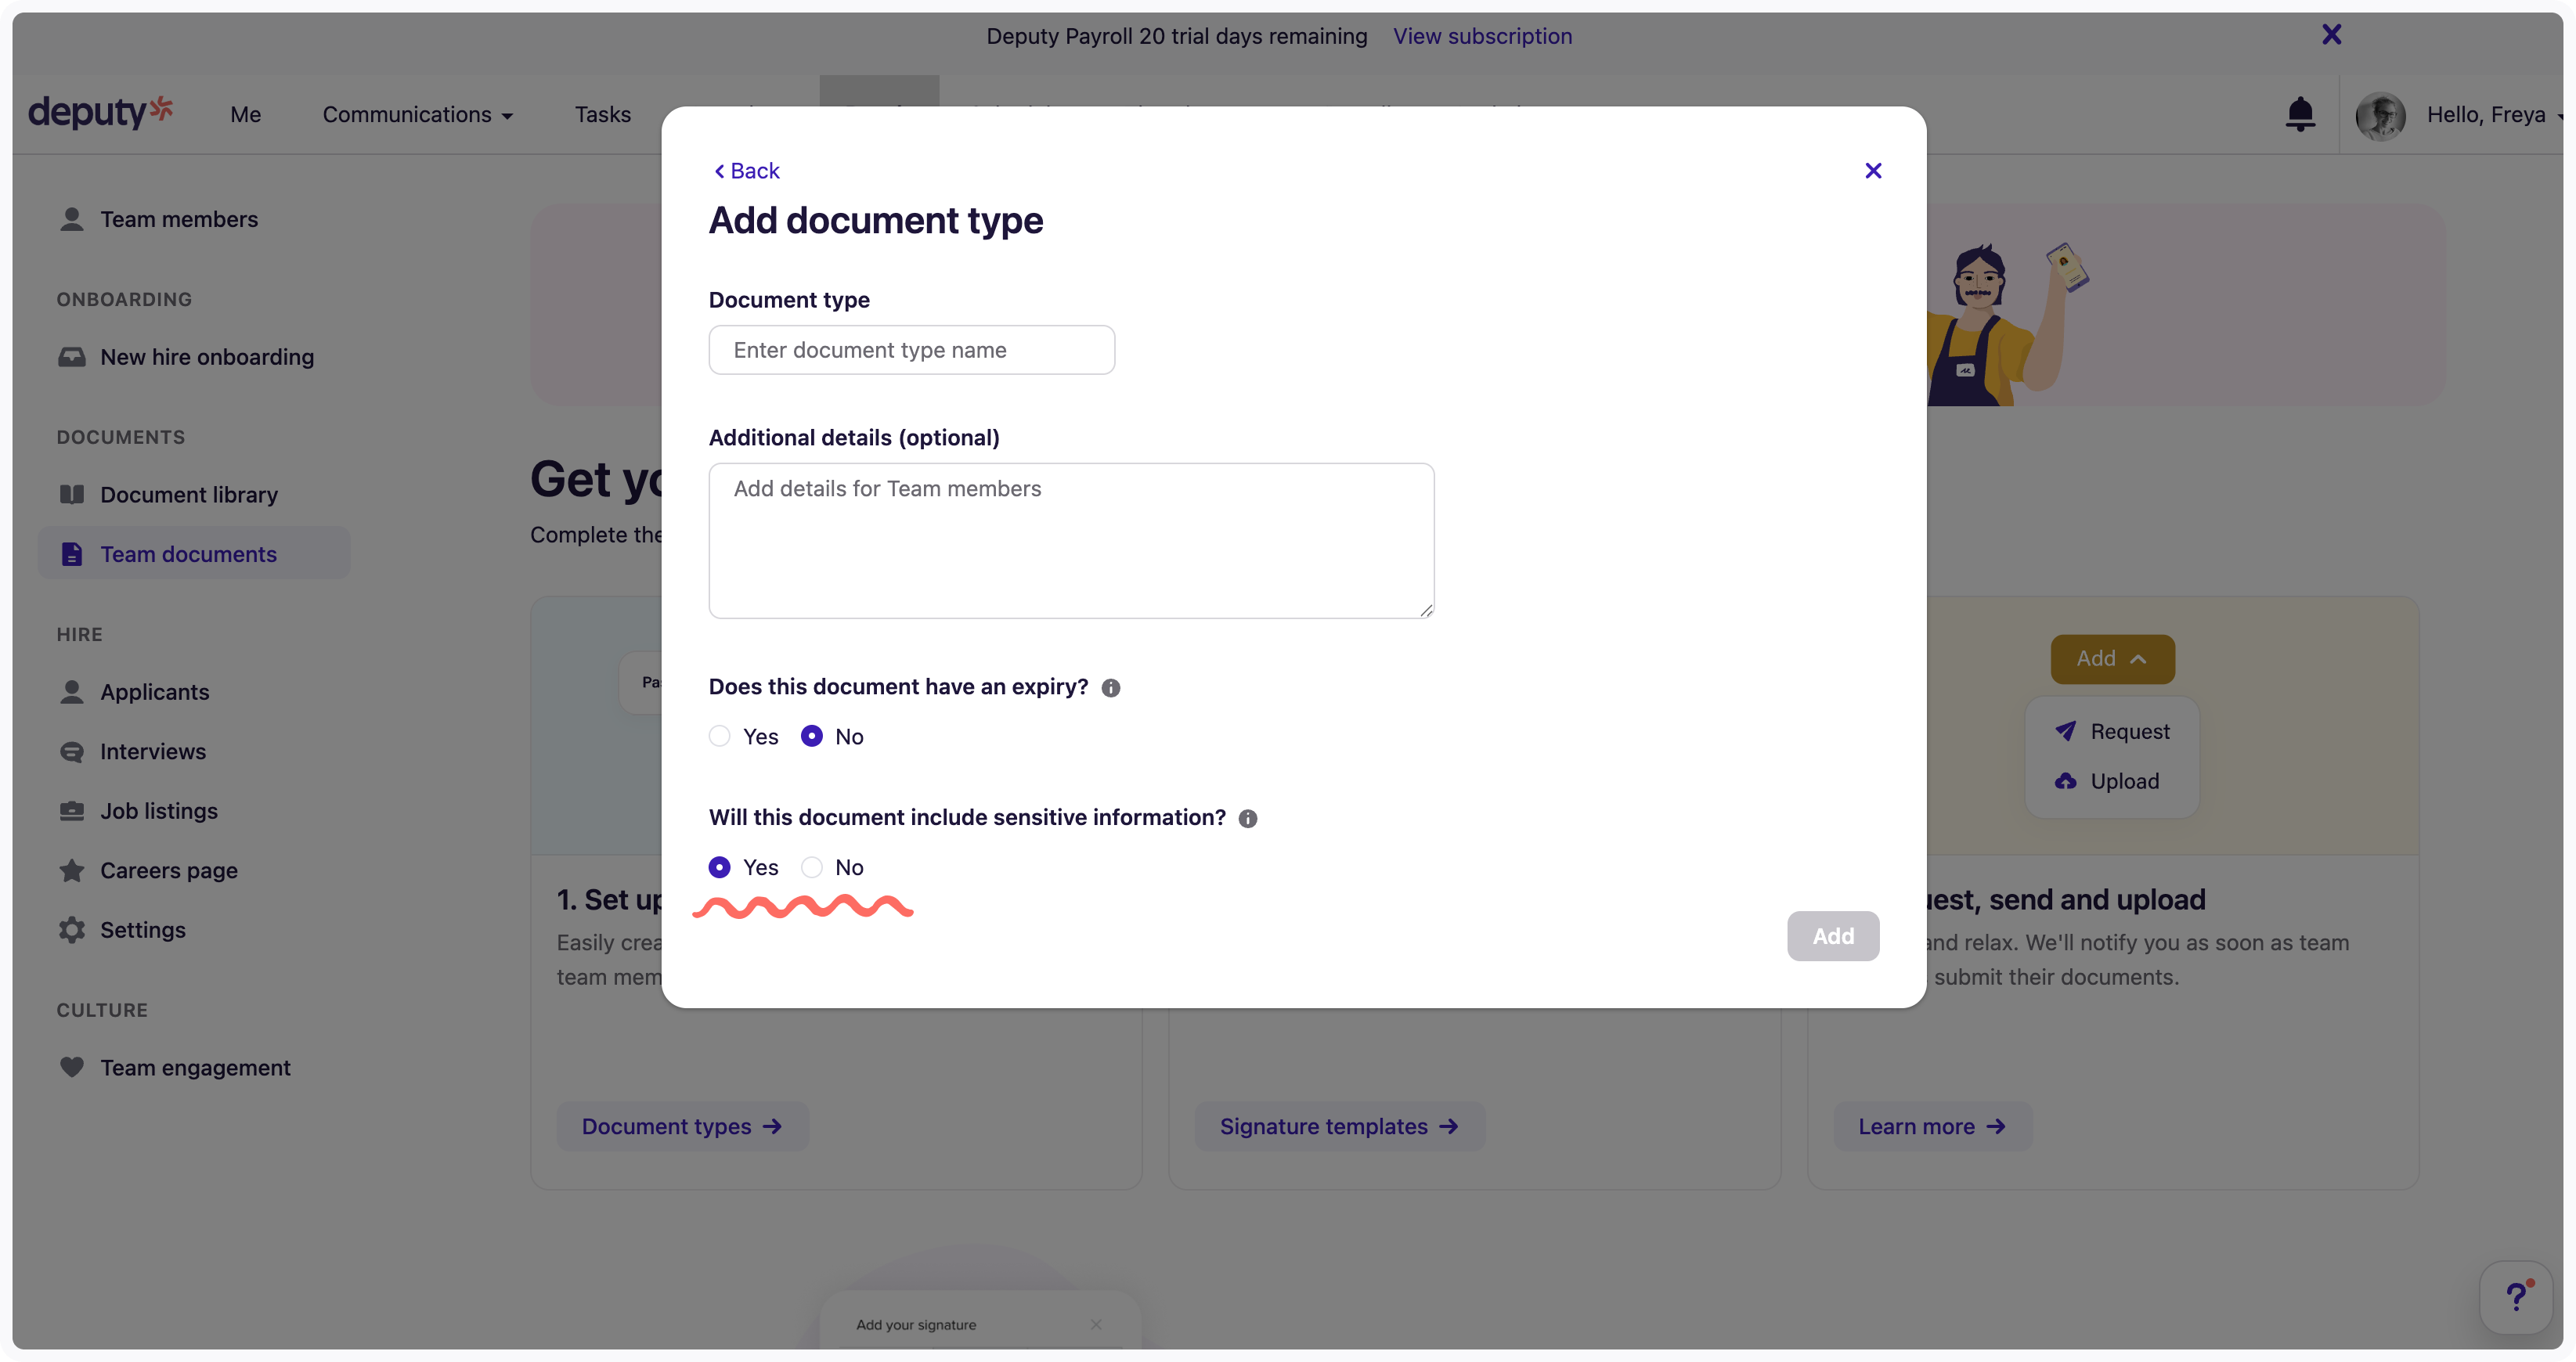
Task: Expand the Communications dropdown menu
Action: click(417, 115)
